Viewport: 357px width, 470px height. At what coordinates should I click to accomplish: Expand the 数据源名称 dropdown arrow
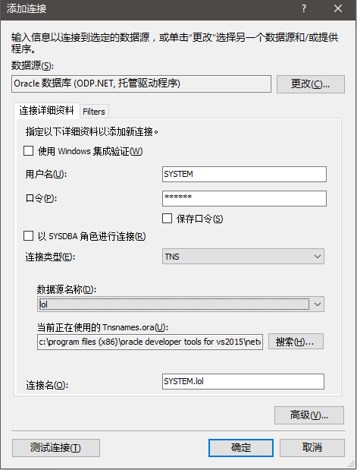[317, 304]
